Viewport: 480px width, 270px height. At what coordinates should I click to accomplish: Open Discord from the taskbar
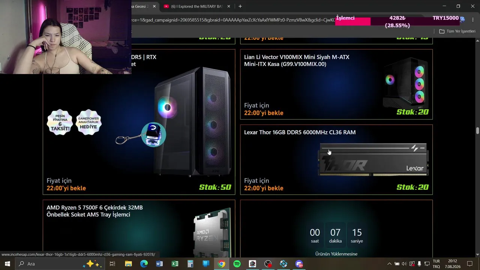pyautogui.click(x=299, y=264)
